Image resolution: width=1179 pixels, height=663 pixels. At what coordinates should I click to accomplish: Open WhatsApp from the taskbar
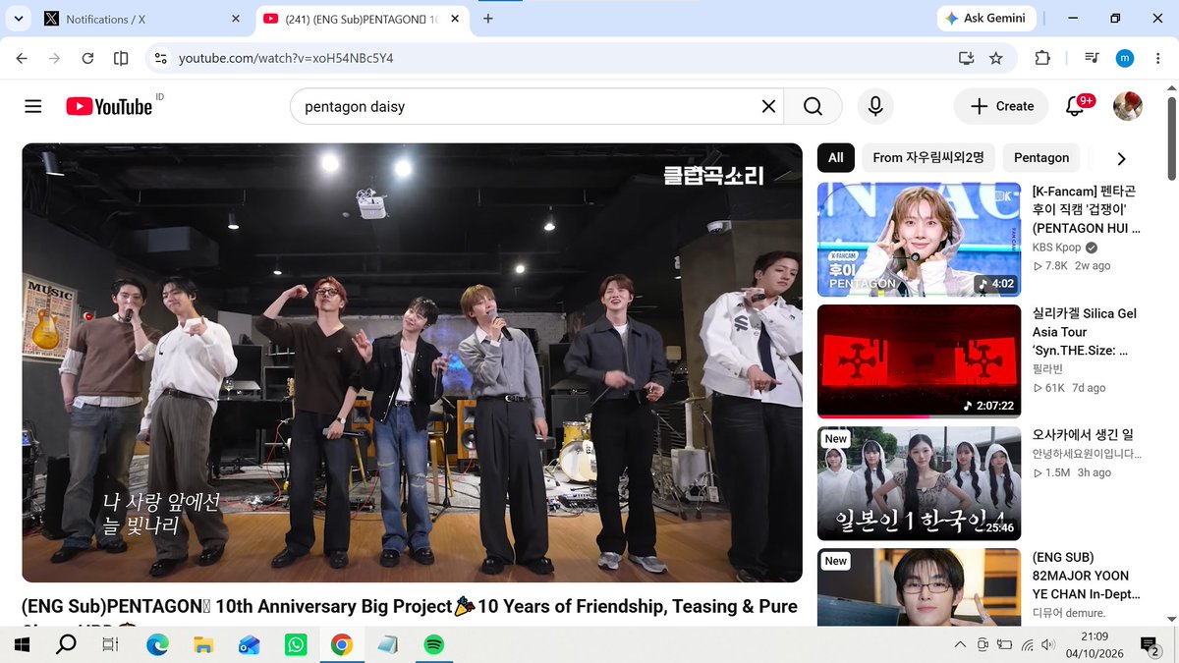click(x=295, y=644)
